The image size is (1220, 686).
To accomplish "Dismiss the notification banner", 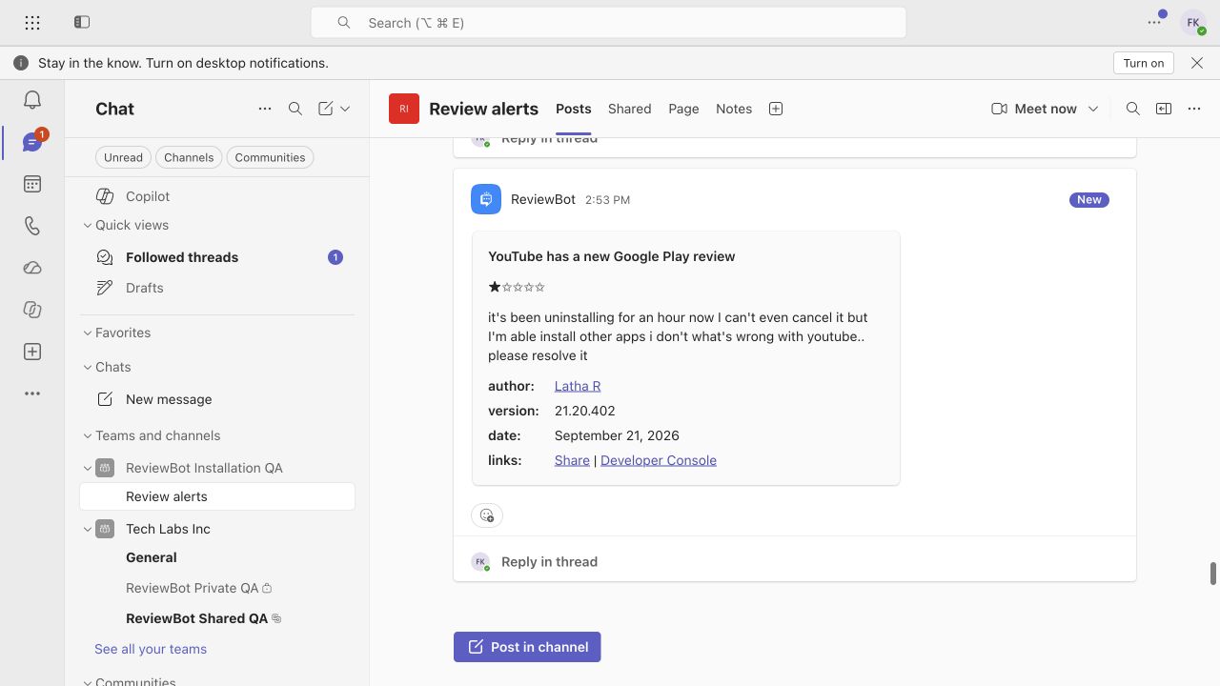I will (1197, 63).
